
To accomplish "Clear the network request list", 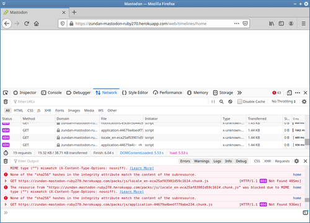I will [x=6, y=102].
